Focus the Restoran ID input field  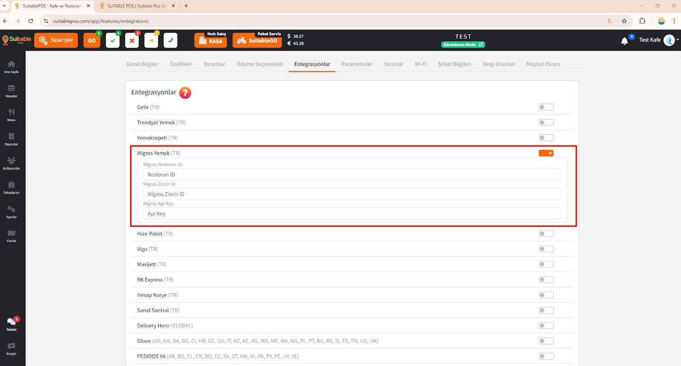coord(352,175)
